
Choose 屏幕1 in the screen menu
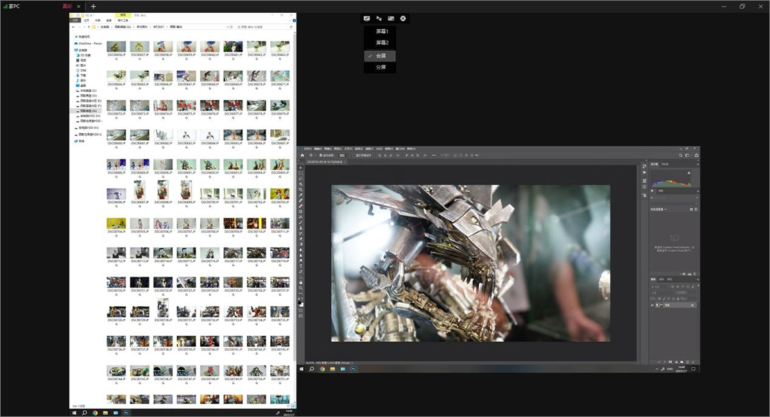point(382,31)
